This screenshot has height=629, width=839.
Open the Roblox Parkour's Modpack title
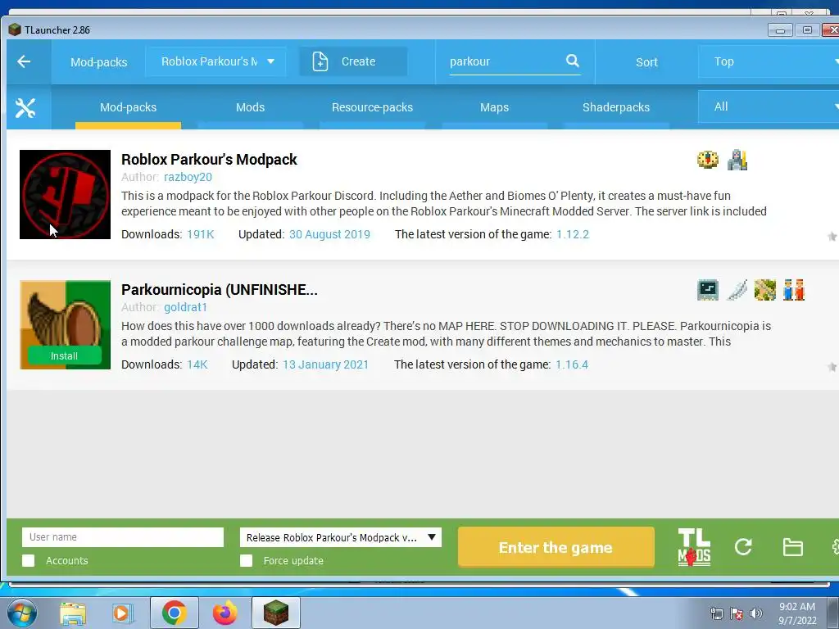[209, 160]
